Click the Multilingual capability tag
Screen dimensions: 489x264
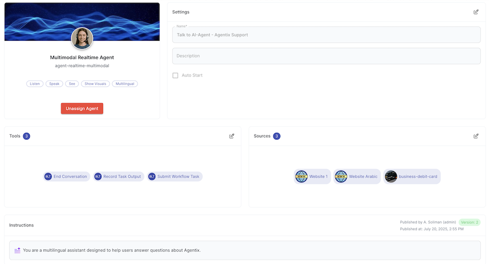point(125,83)
